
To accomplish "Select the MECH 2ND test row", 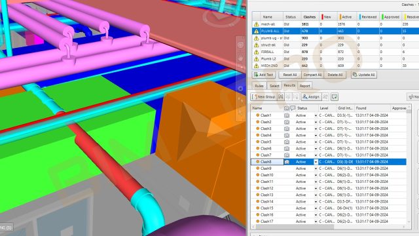I will tap(336, 66).
